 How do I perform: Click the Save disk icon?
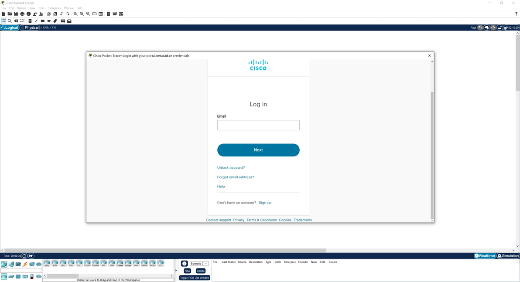coord(16,14)
